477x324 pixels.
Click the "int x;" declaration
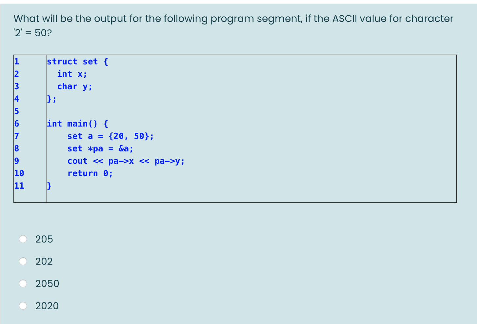click(72, 74)
